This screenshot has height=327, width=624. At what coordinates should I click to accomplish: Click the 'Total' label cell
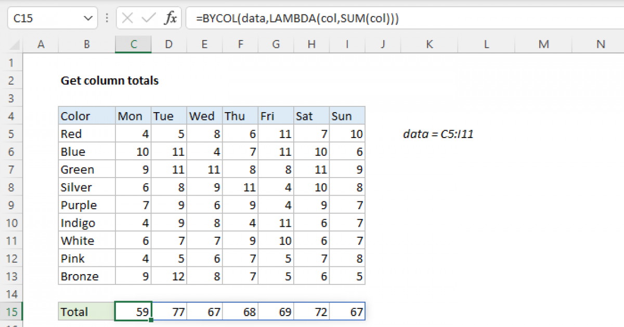pyautogui.click(x=86, y=312)
